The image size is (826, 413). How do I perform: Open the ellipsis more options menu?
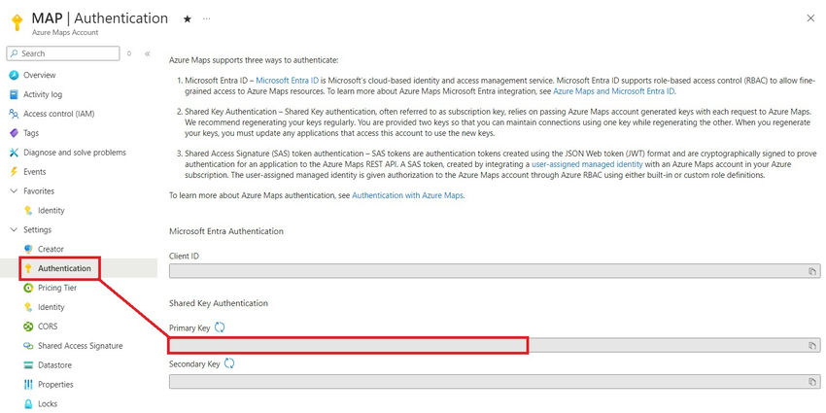[206, 19]
